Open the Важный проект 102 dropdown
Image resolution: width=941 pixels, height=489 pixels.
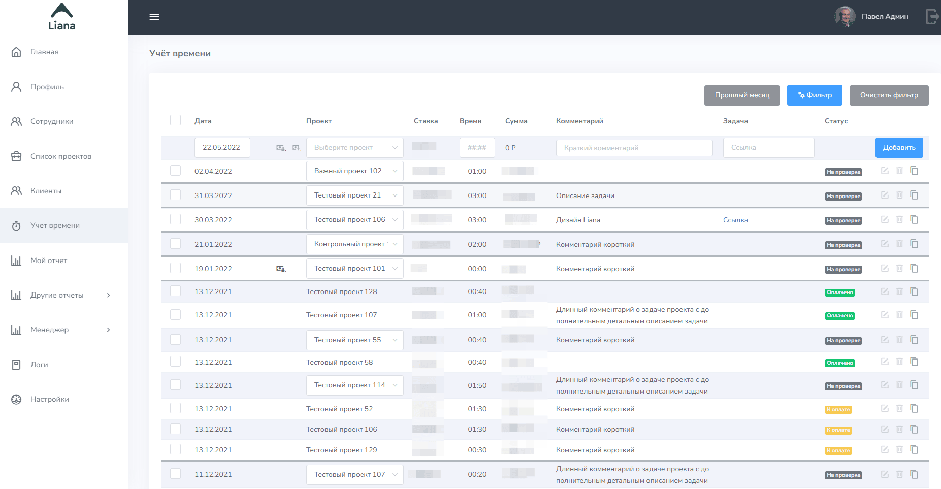click(x=354, y=171)
